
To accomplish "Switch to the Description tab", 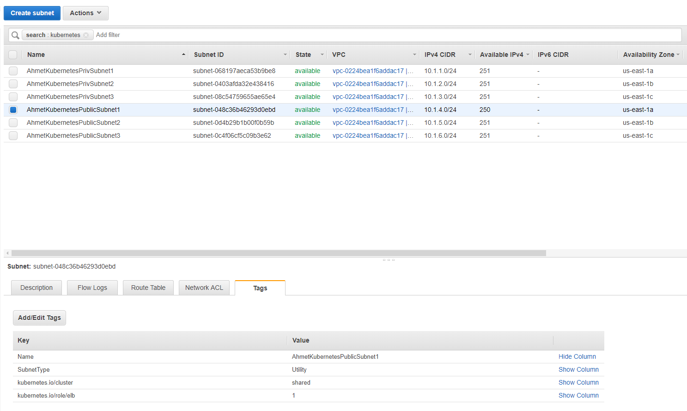I will pyautogui.click(x=36, y=288).
